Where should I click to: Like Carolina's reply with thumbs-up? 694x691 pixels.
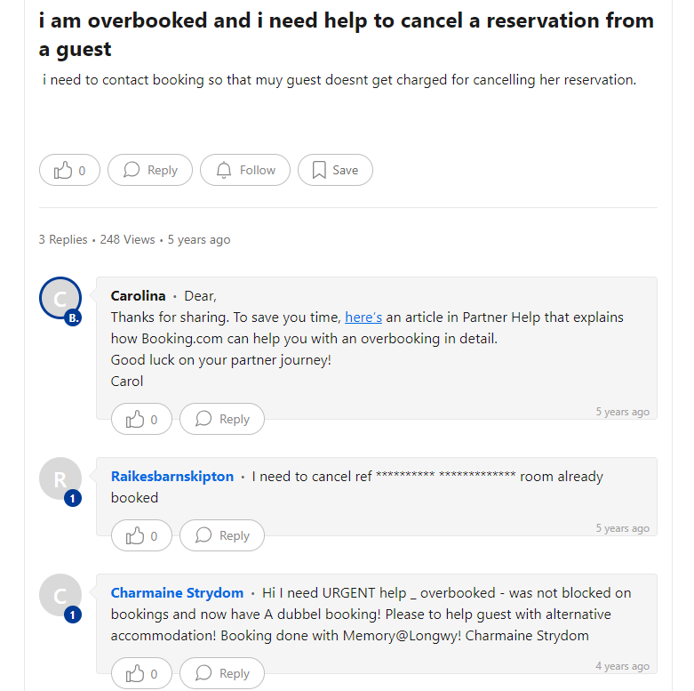(x=141, y=419)
